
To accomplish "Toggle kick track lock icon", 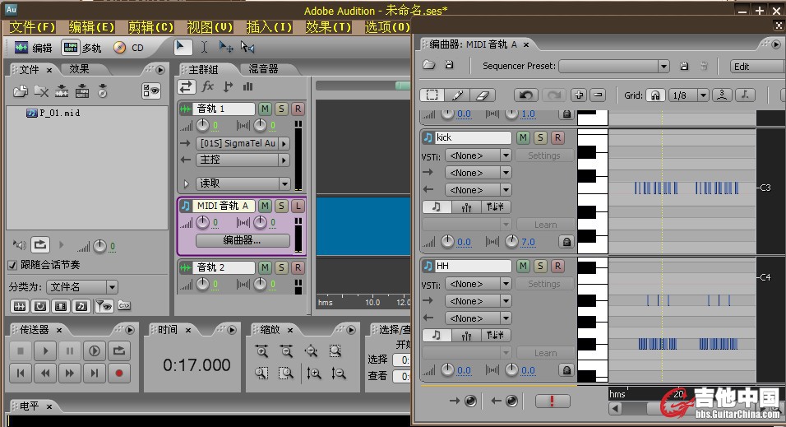I will [566, 242].
